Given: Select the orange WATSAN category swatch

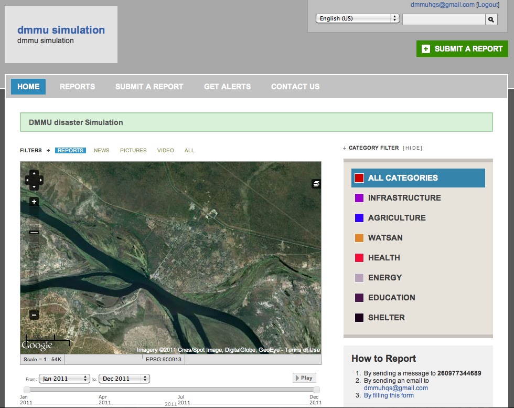Looking at the screenshot, I should click(x=359, y=238).
